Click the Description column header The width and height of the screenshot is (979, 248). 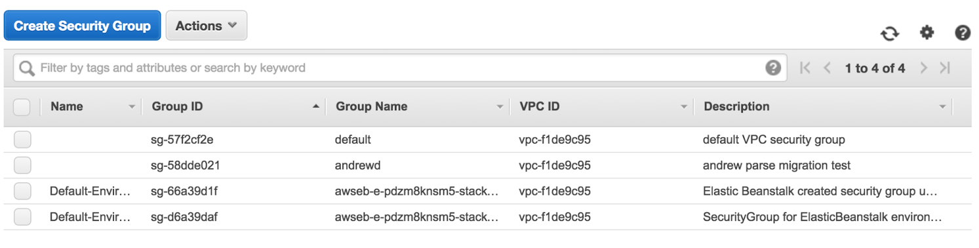tap(736, 106)
